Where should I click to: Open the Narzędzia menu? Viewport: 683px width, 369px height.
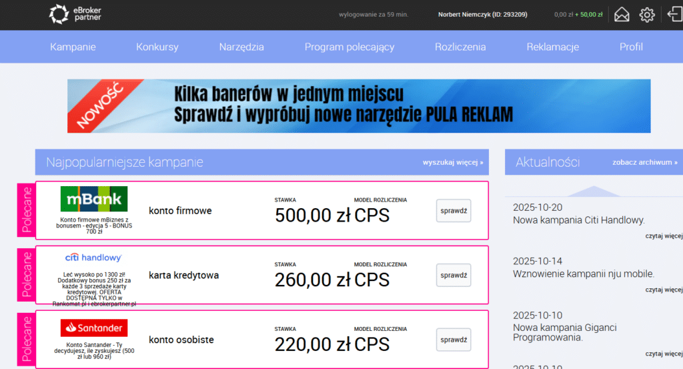241,47
